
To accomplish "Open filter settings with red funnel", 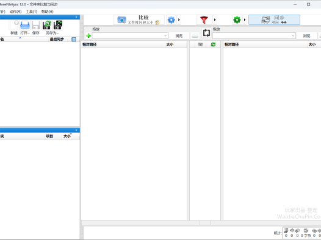I will [x=204, y=20].
